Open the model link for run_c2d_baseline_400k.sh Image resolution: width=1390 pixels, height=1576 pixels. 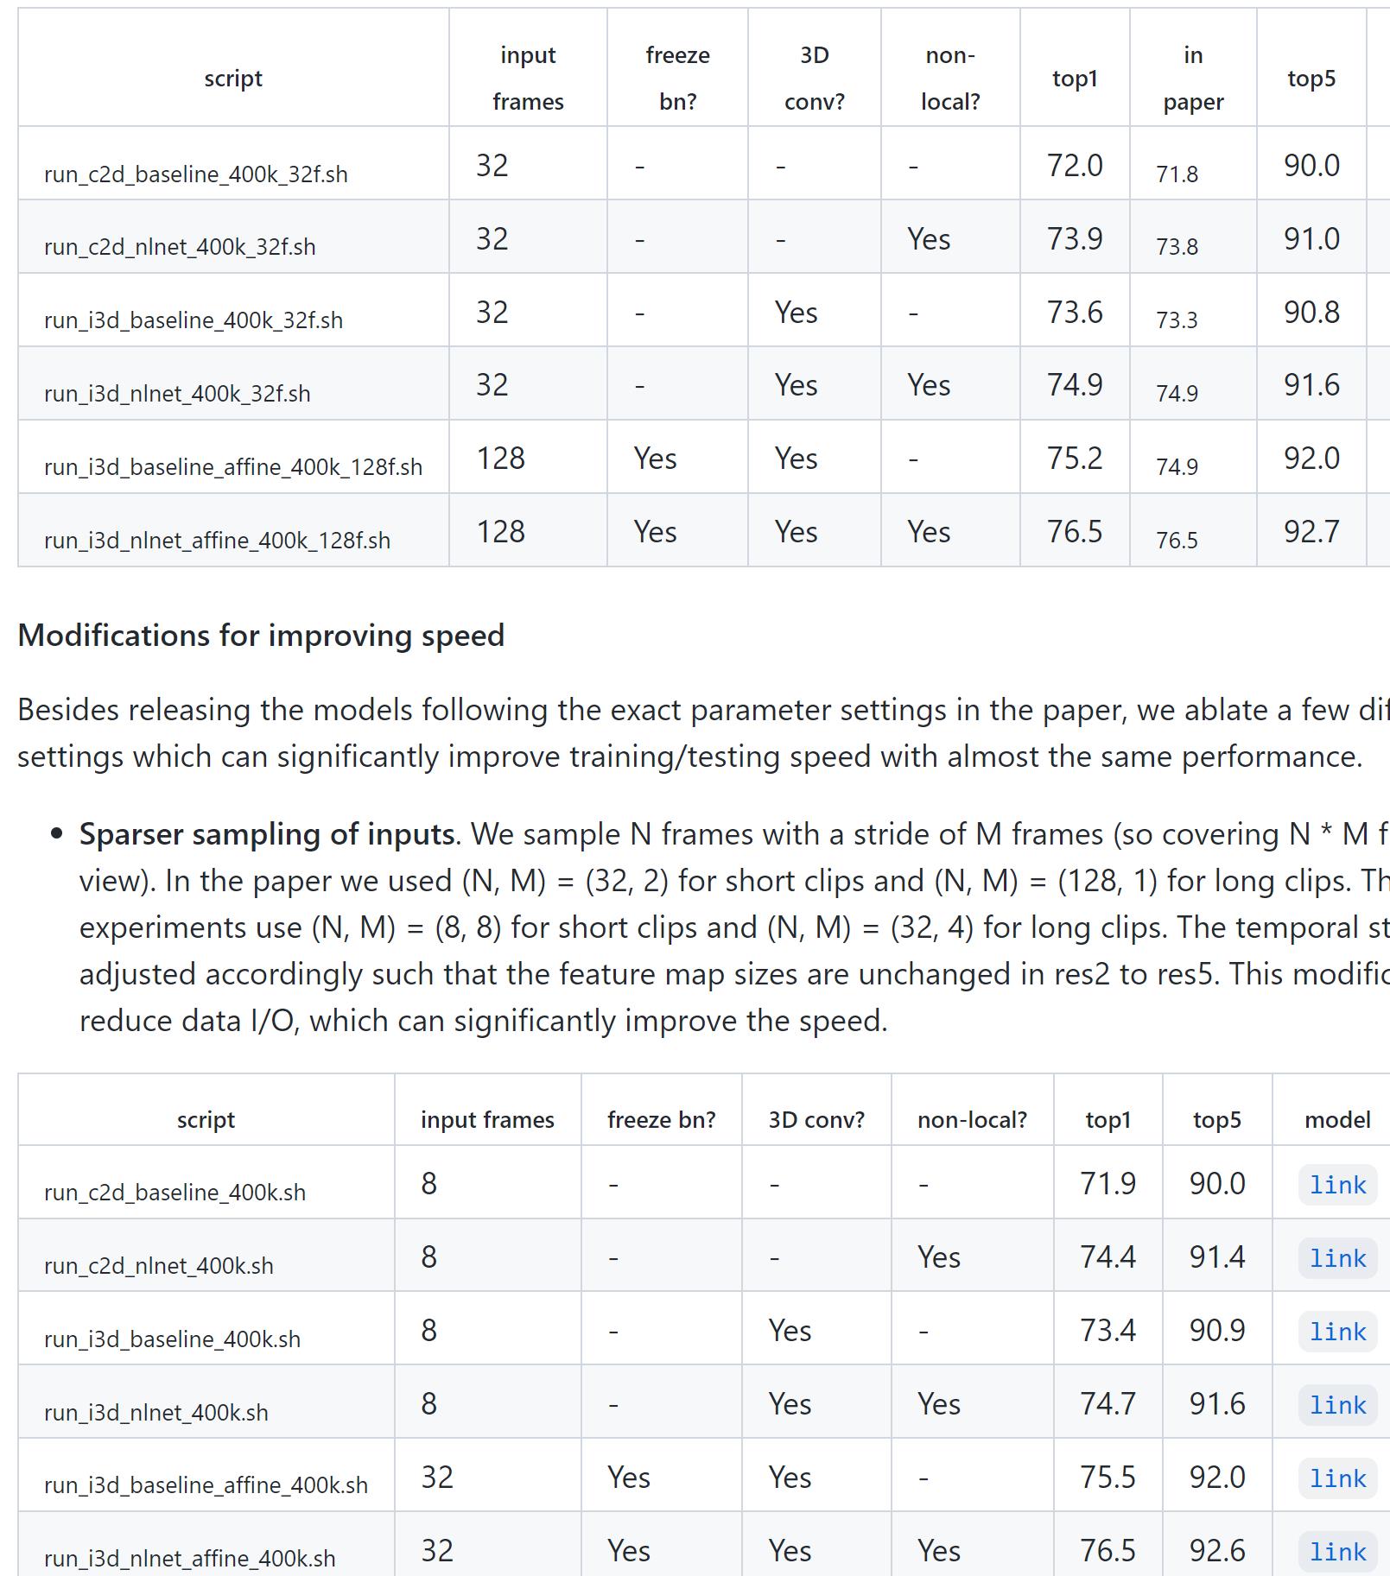coord(1337,1185)
